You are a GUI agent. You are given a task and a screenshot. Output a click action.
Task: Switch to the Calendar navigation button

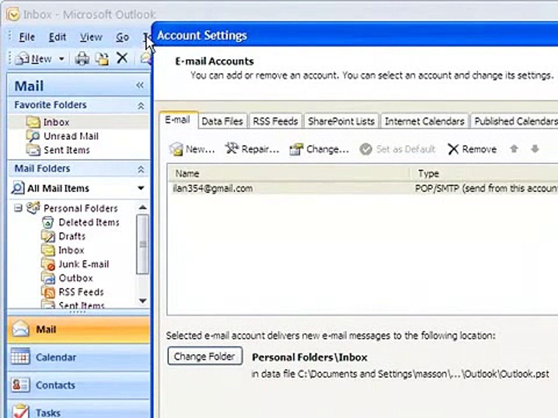click(x=79, y=357)
